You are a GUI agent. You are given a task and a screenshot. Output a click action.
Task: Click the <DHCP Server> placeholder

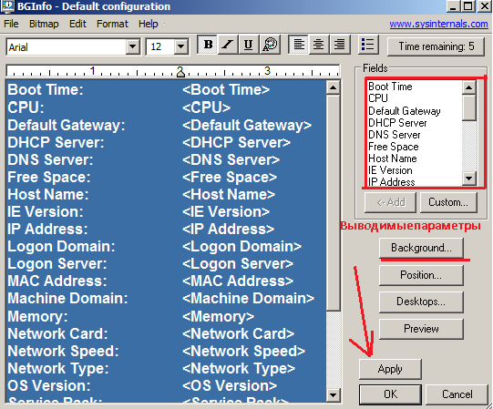[236, 142]
